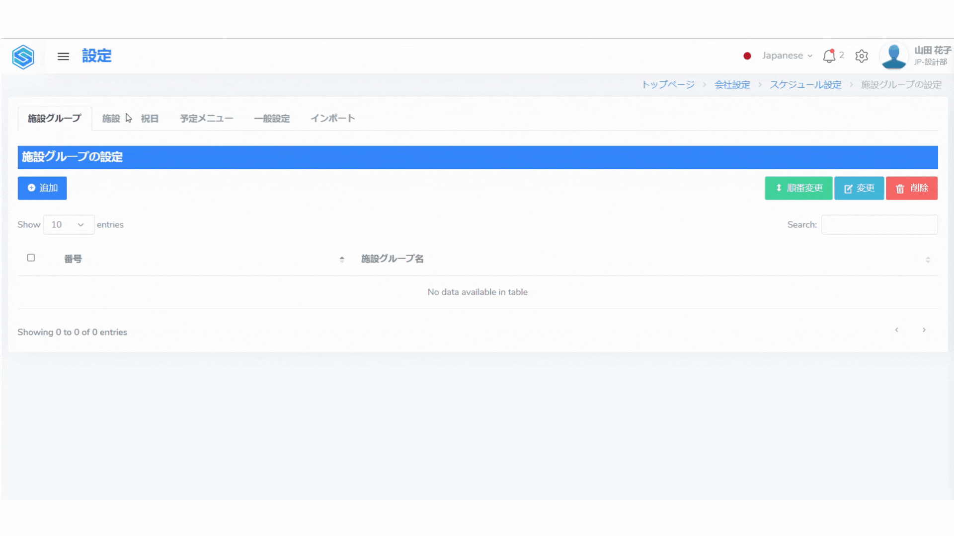Image resolution: width=954 pixels, height=536 pixels.
Task: Click the user avatar for 山田 花子
Action: pyautogui.click(x=893, y=56)
